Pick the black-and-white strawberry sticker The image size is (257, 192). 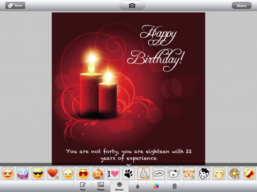pyautogui.click(x=204, y=173)
